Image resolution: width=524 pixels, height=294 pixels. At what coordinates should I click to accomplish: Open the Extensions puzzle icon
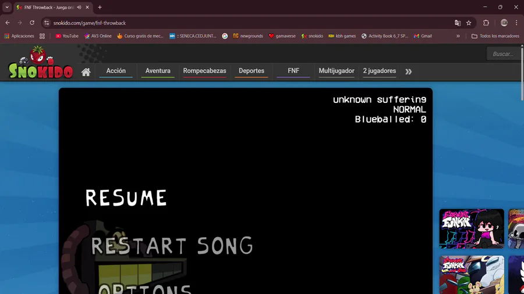[x=486, y=23]
